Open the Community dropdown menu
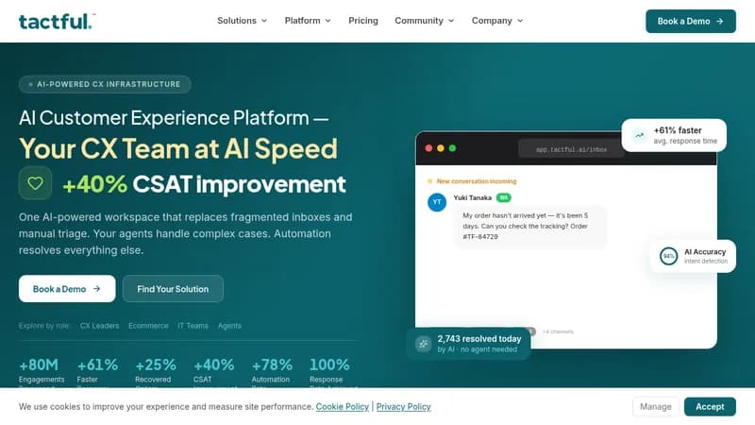 [424, 21]
